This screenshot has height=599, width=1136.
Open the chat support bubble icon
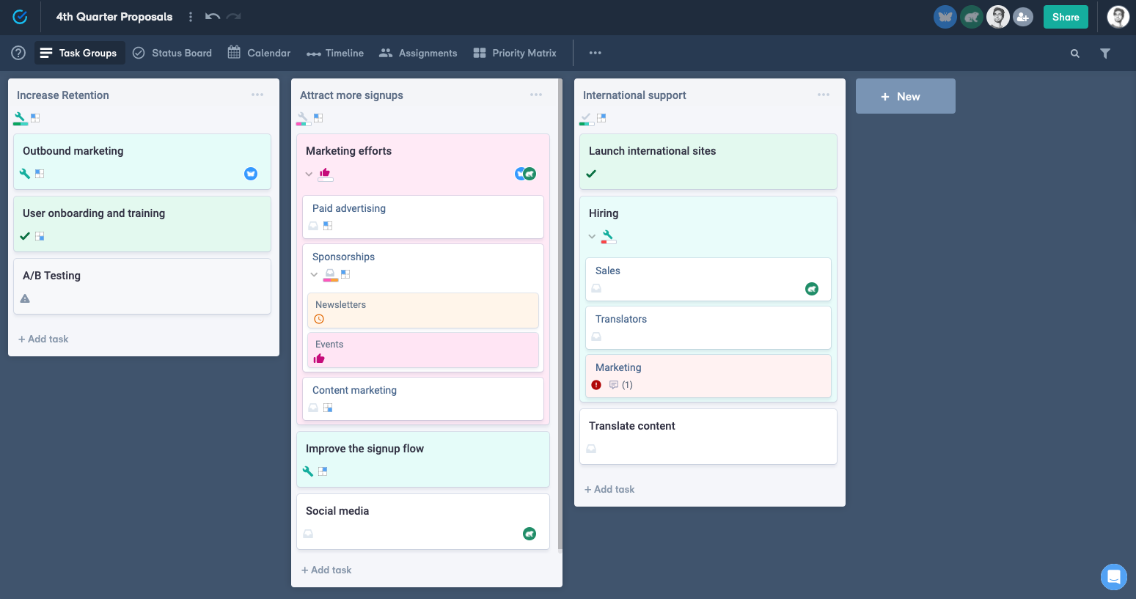[x=1113, y=577]
